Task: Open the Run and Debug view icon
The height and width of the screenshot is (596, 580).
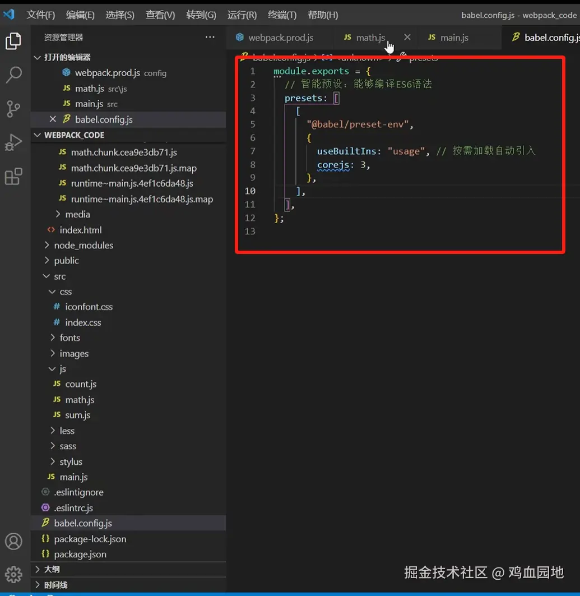Action: pos(13,142)
